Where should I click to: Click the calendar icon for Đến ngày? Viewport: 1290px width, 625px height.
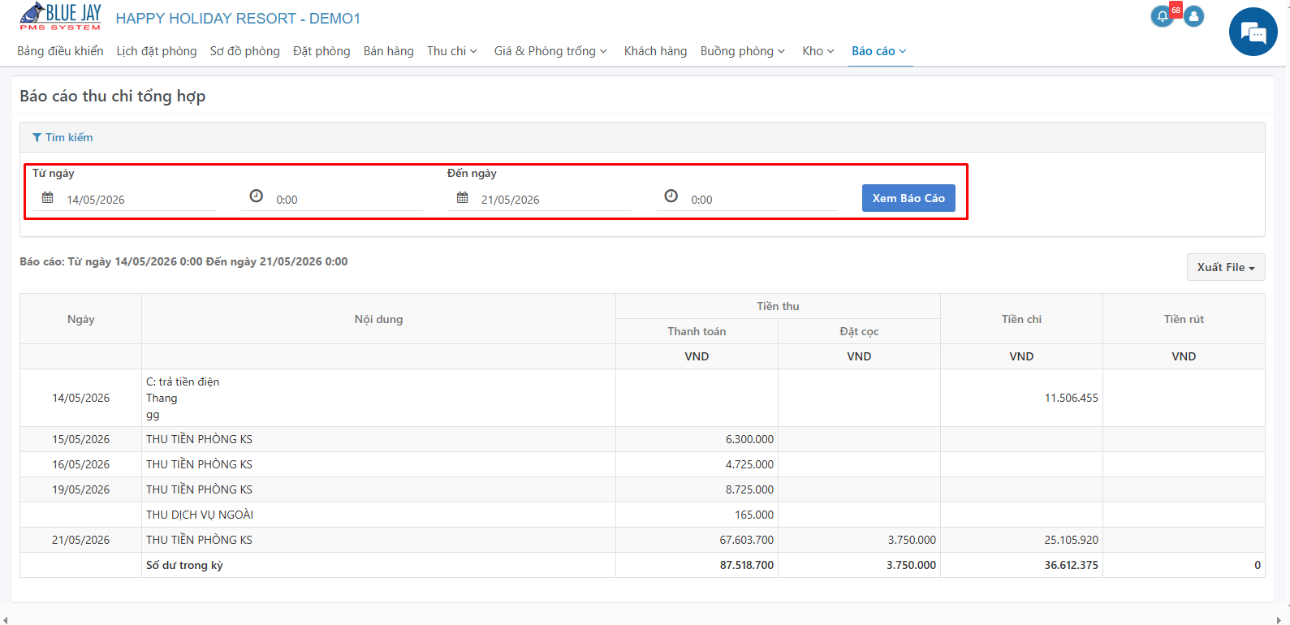point(463,198)
